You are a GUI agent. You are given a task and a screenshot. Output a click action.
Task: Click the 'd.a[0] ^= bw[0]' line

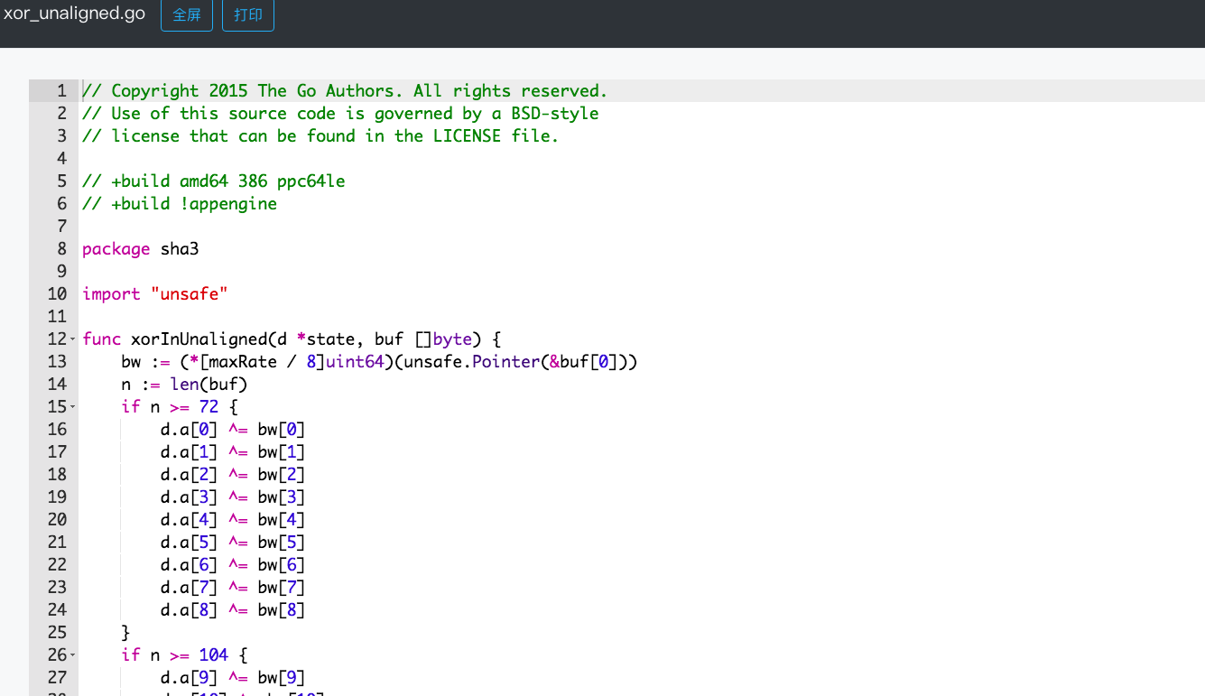(233, 430)
